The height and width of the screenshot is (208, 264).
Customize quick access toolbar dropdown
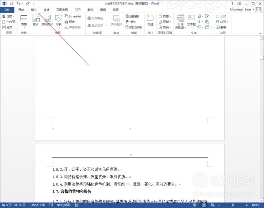coord(33,4)
